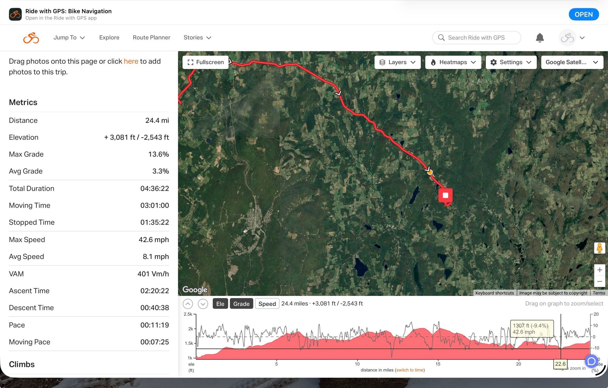The width and height of the screenshot is (608, 388).
Task: Zoom in the map with plus button
Action: click(x=599, y=270)
